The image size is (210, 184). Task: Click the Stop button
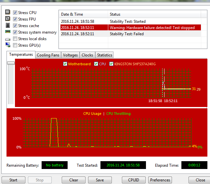(40, 180)
